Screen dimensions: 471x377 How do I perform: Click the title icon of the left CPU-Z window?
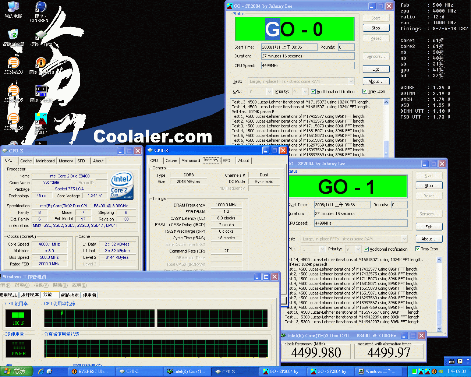click(x=5, y=151)
